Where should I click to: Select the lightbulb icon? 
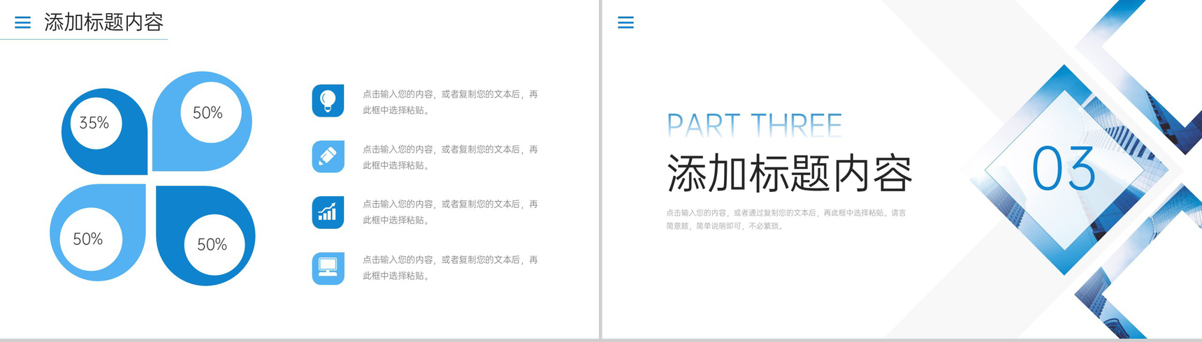328,101
